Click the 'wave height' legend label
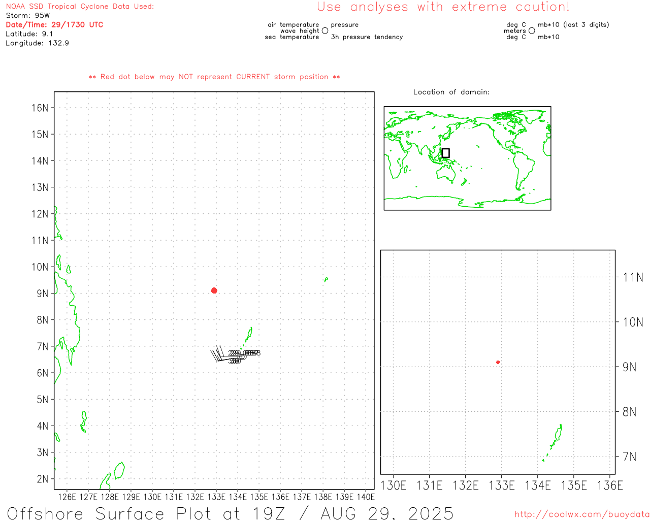The image size is (650, 520). [300, 31]
